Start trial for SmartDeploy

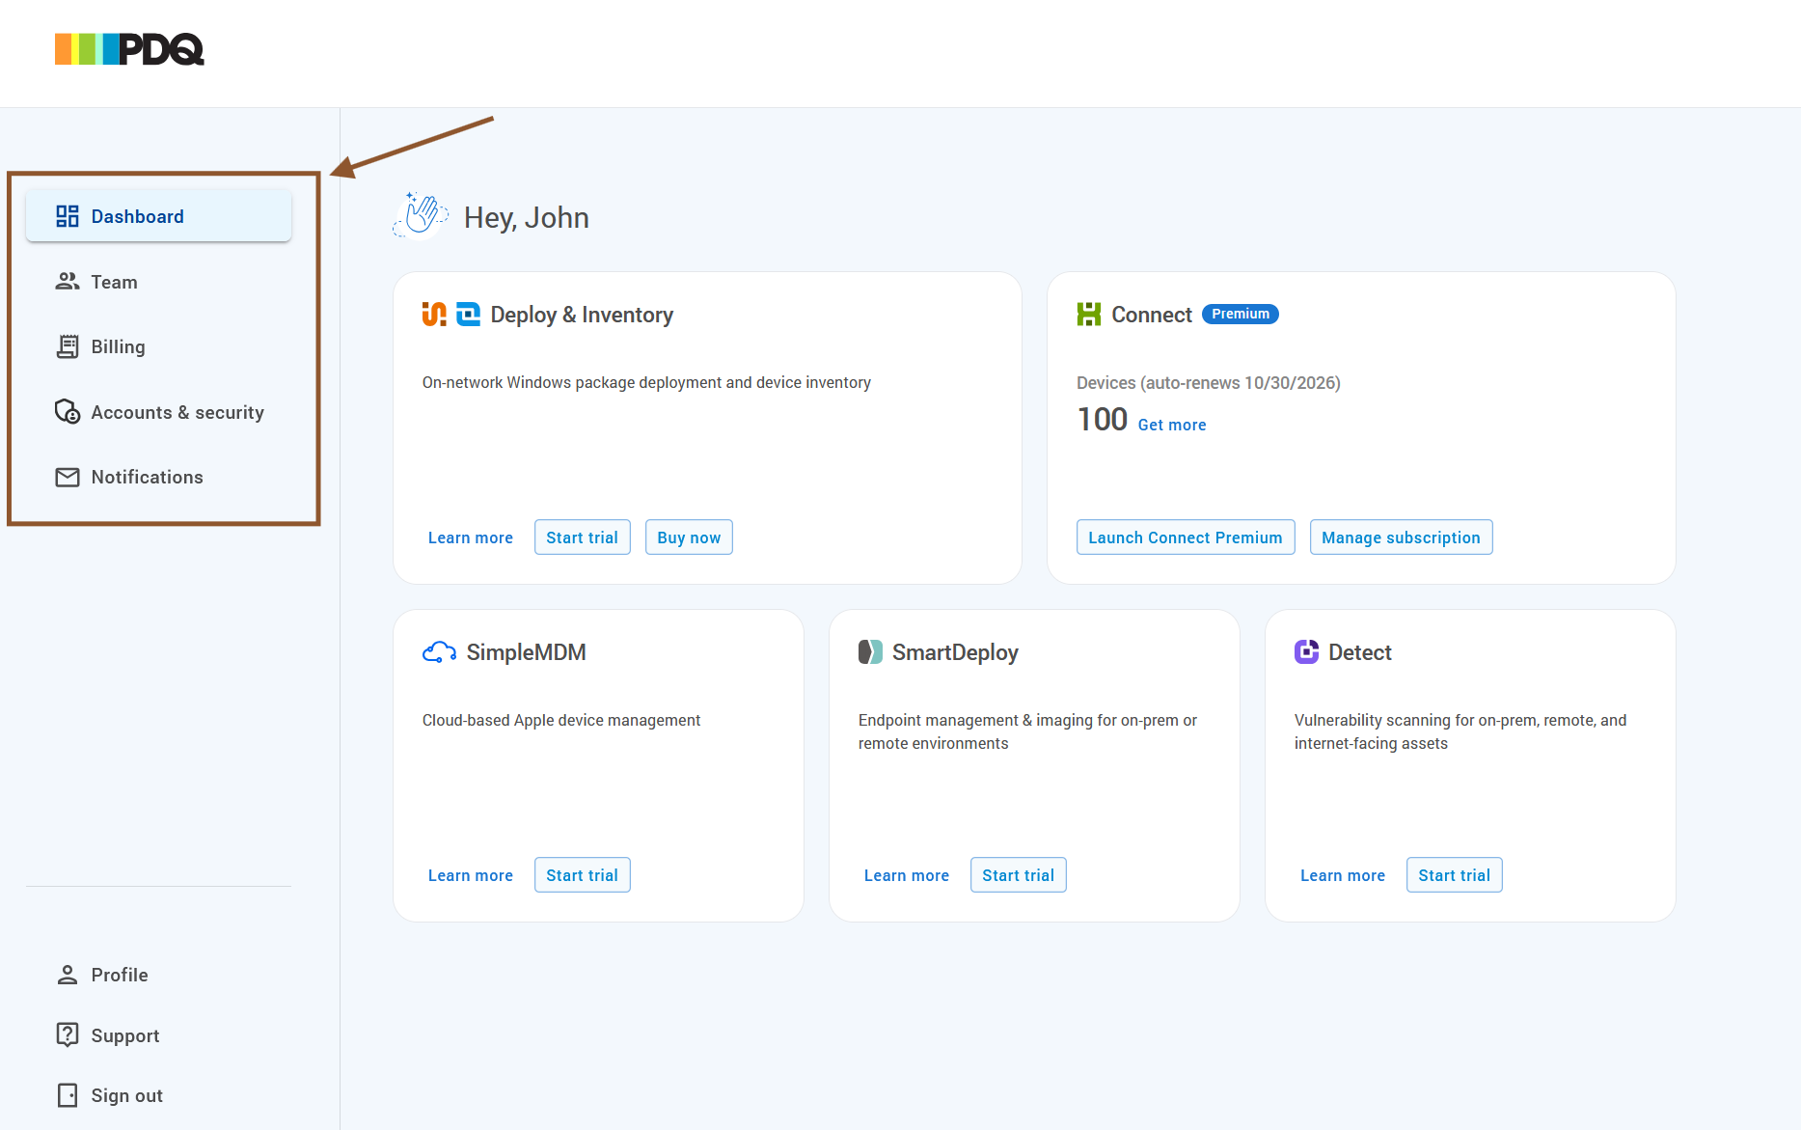1019,875
